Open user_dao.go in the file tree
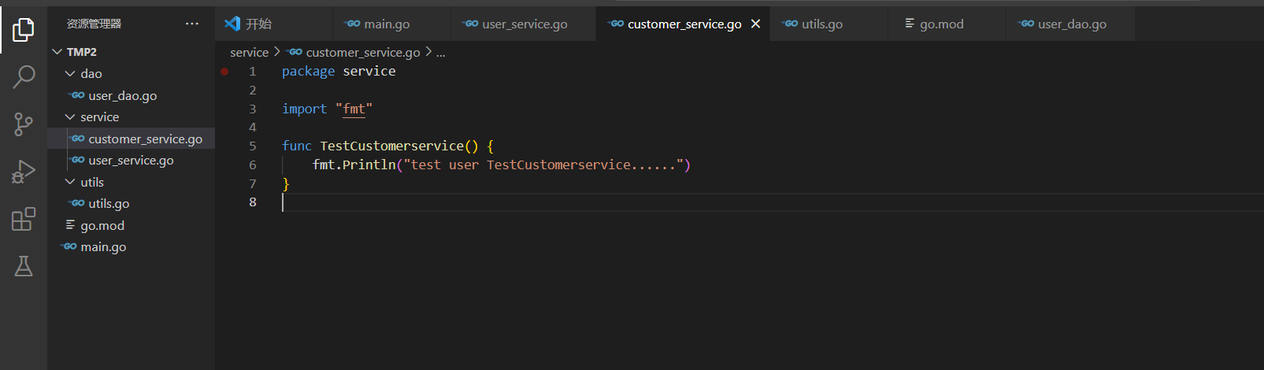The width and height of the screenshot is (1264, 370). 122,95
